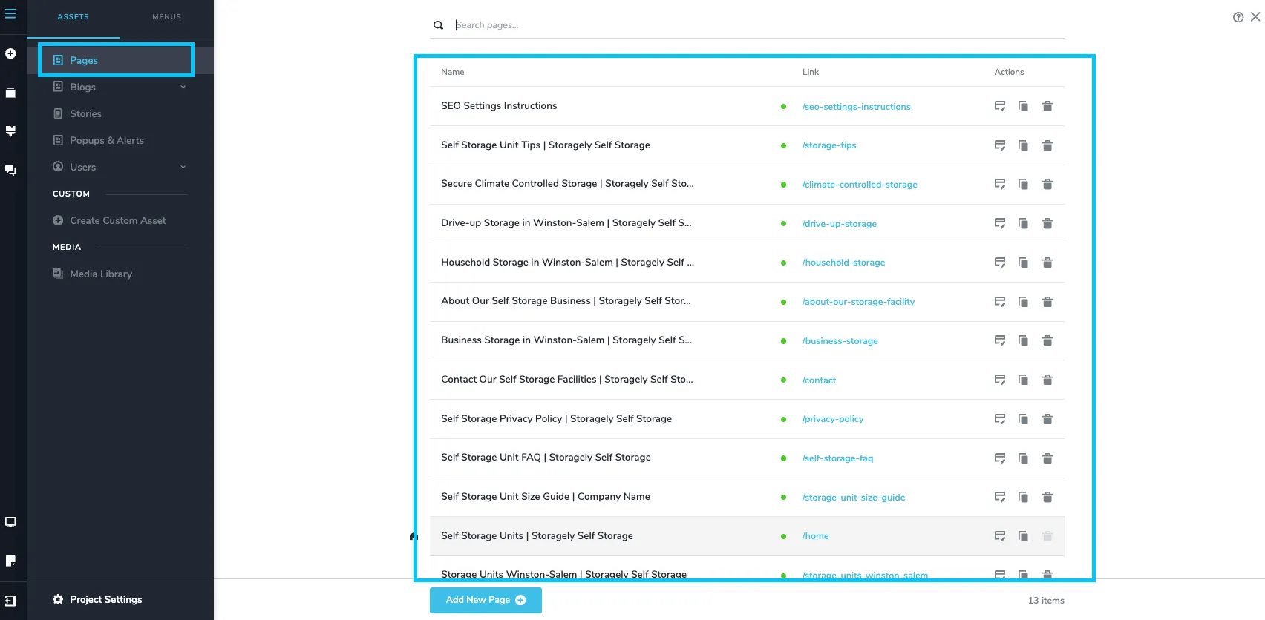The height and width of the screenshot is (620, 1265).
Task: Select Stories in the sidebar
Action: tap(85, 113)
